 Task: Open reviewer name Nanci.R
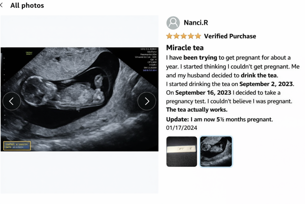tap(197, 23)
